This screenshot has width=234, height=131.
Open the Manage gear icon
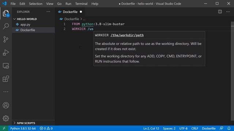(6, 118)
